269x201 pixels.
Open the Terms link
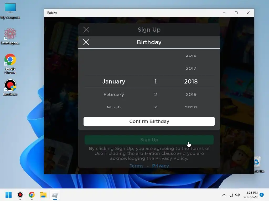tap(136, 166)
